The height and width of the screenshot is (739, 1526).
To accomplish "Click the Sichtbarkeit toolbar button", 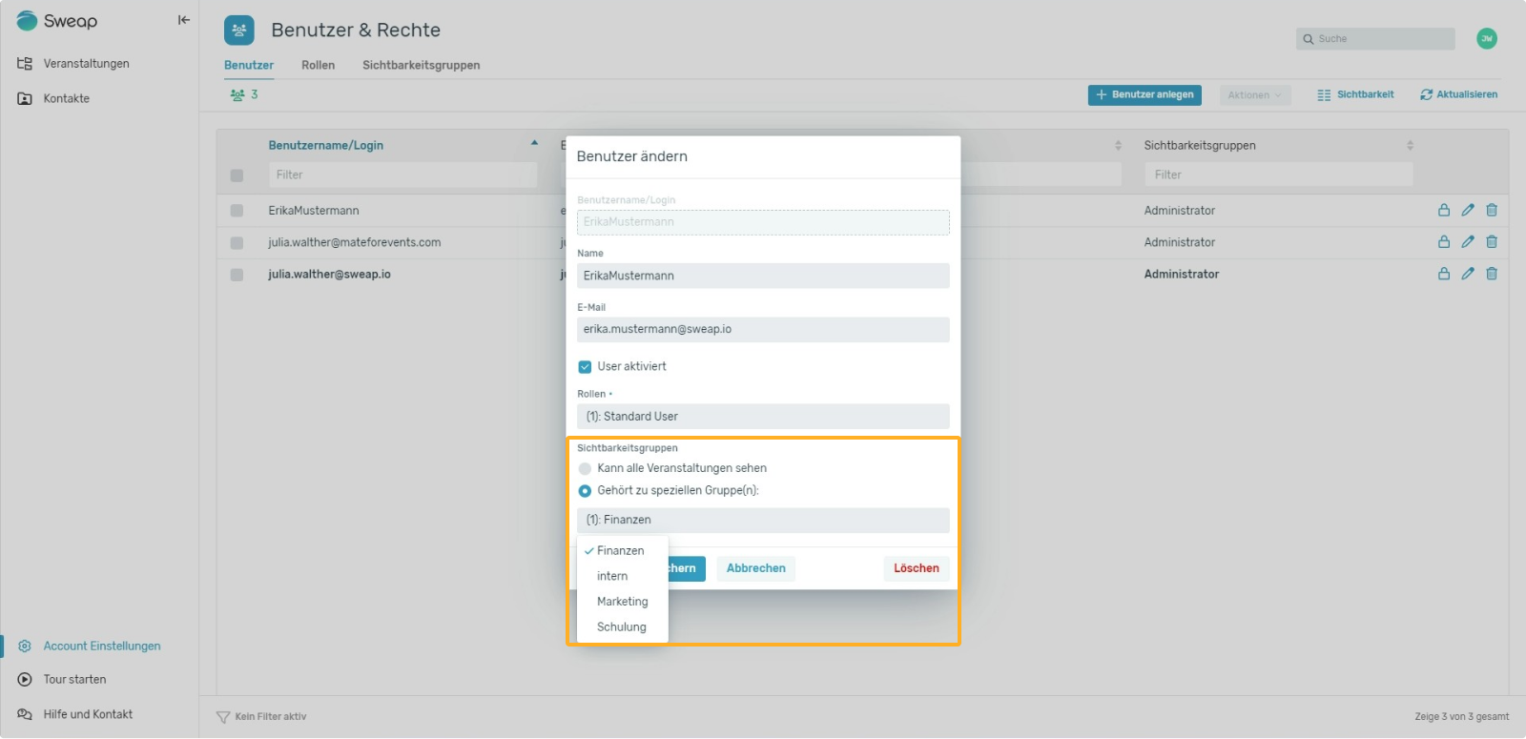I will coord(1355,95).
